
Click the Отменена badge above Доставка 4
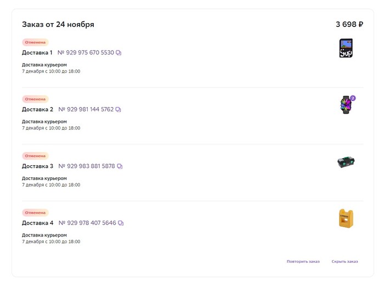pos(35,212)
